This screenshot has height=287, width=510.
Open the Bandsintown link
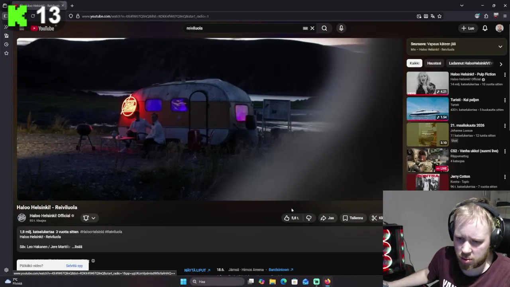tap(281, 270)
